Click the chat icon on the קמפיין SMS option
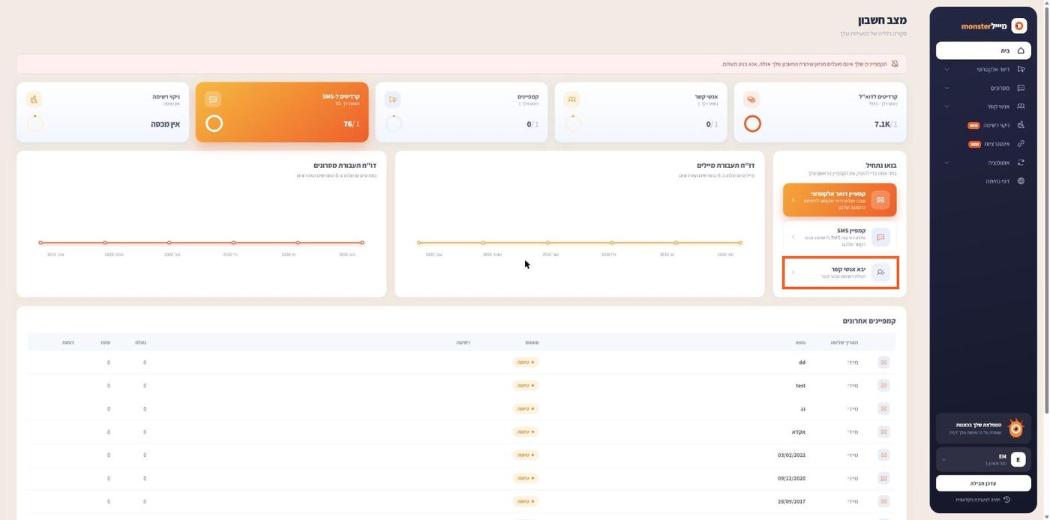This screenshot has height=520, width=1050. point(880,237)
